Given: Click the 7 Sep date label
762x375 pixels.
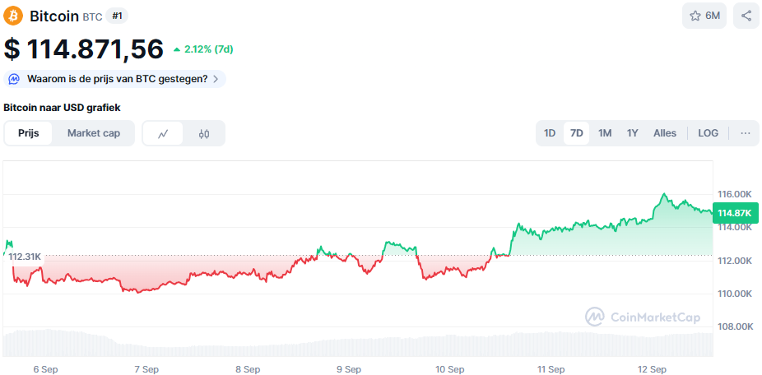Looking at the screenshot, I should click(x=146, y=369).
